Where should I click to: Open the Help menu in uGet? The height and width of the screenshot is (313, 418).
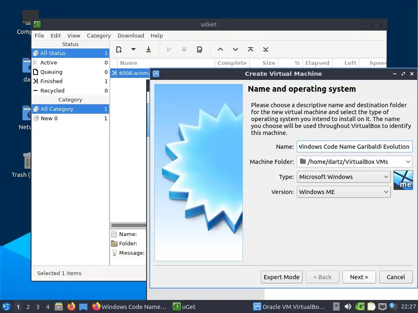(156, 35)
